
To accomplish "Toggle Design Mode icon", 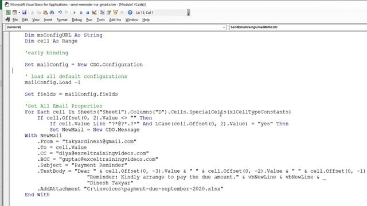I will pos(94,13).
